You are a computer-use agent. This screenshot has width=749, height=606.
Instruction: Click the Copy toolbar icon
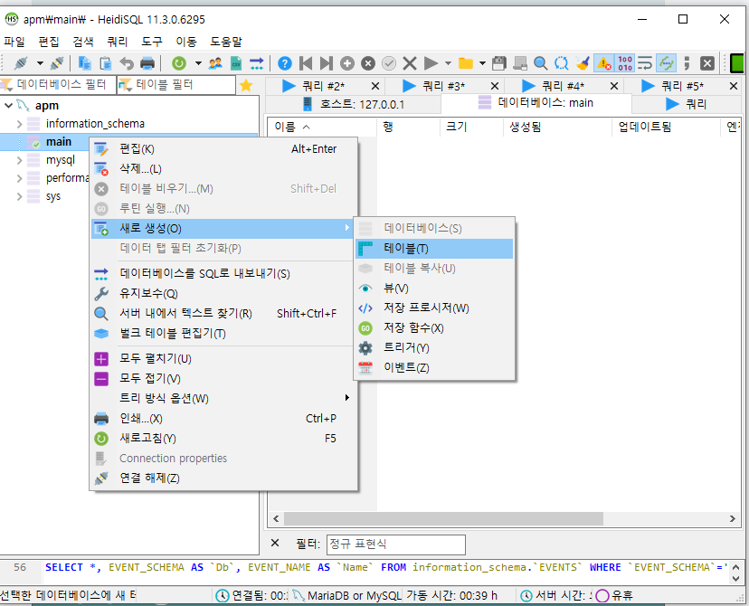point(84,63)
